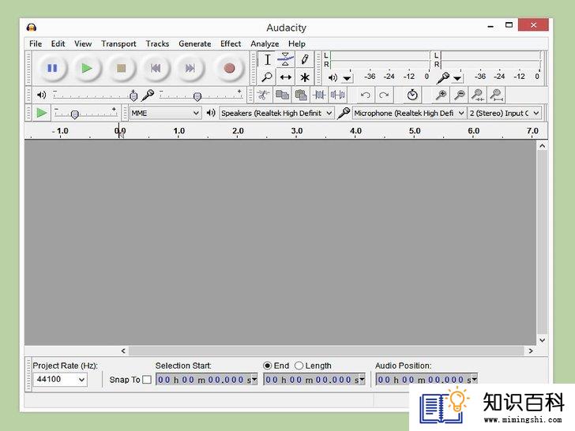Open the View menu
Viewport: 575px width, 431px height.
(x=83, y=43)
